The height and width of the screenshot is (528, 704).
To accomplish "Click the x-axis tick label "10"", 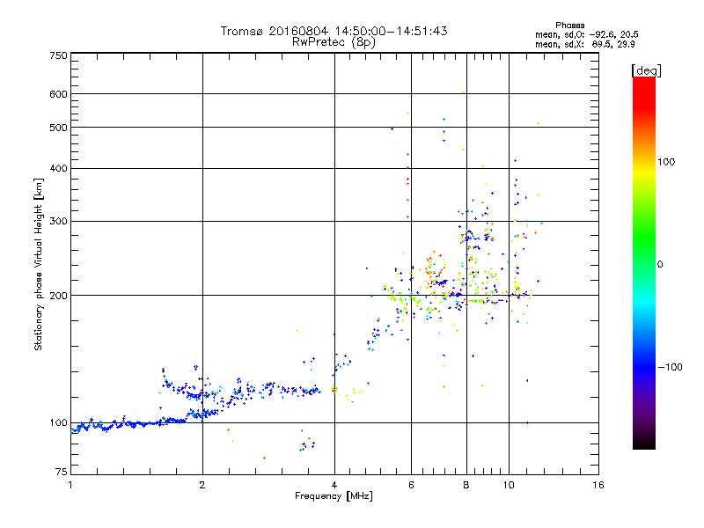I will (509, 485).
